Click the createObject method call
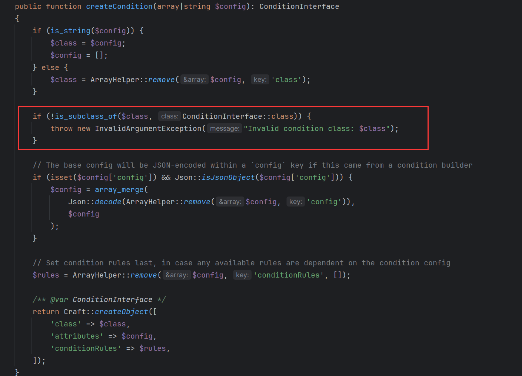Viewport: 522px width, 376px height. (x=121, y=312)
